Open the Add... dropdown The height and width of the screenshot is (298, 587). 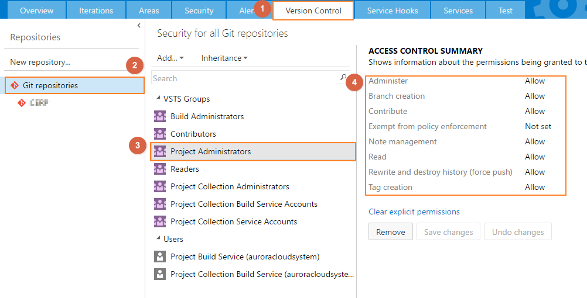(170, 58)
